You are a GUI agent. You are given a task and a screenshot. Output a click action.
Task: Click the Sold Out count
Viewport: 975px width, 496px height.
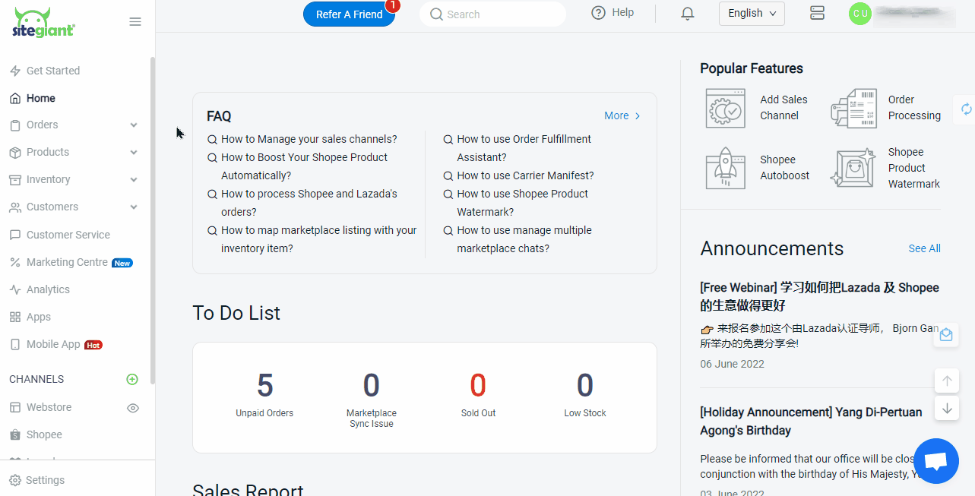click(478, 386)
